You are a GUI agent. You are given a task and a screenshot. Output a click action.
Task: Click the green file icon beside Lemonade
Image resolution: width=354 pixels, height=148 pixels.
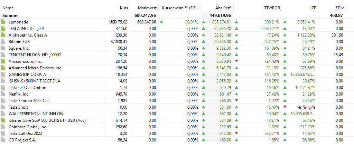[3, 22]
